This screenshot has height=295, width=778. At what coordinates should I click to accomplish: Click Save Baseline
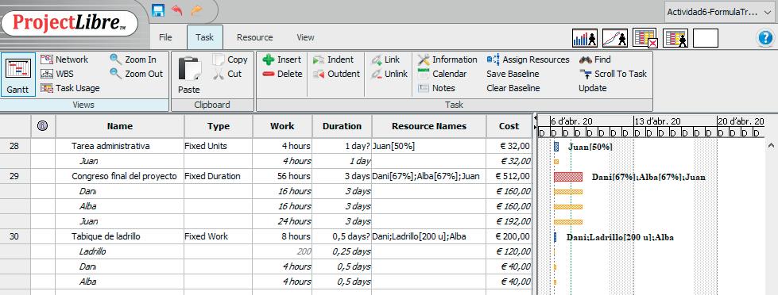click(x=513, y=74)
